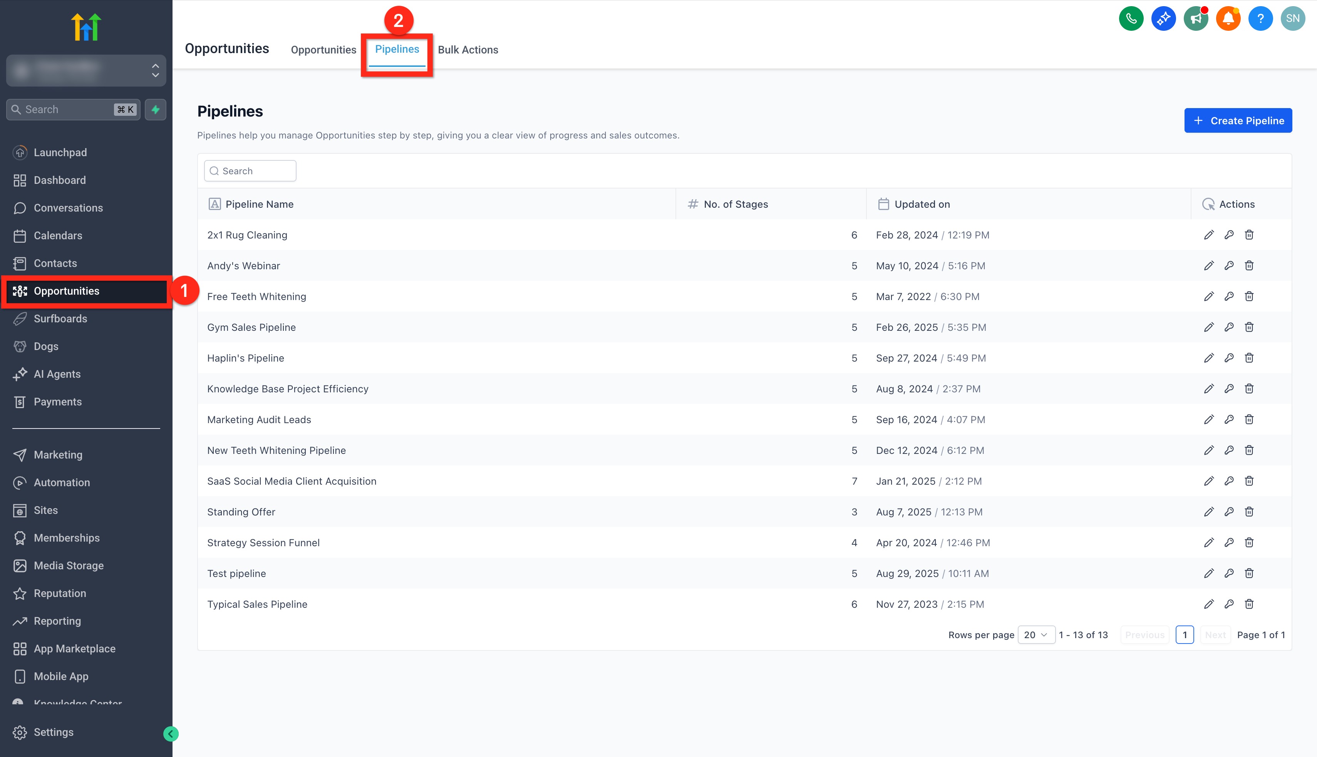This screenshot has width=1317, height=757.
Task: Click edit pencil for Gym Sales Pipeline
Action: click(x=1208, y=327)
